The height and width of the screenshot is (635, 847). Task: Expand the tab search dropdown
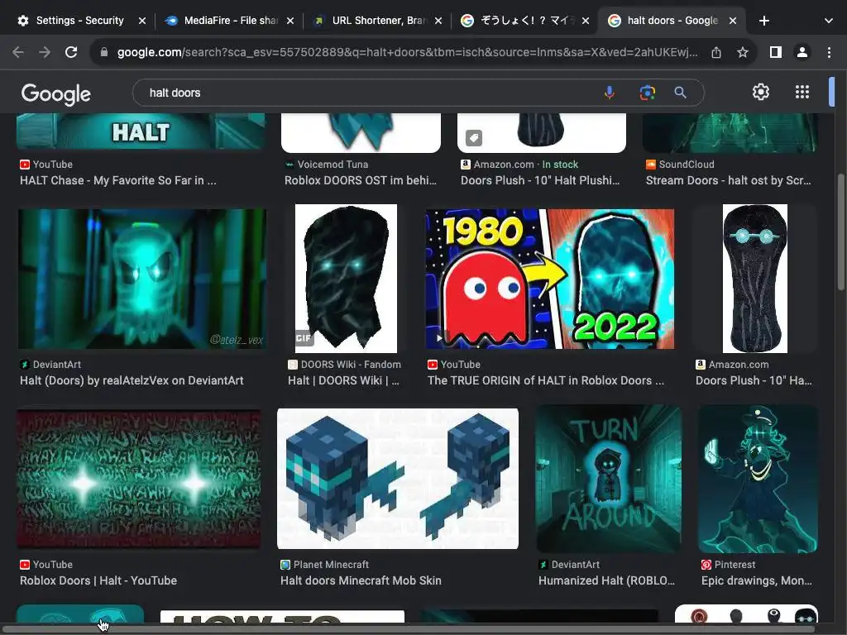pos(829,21)
